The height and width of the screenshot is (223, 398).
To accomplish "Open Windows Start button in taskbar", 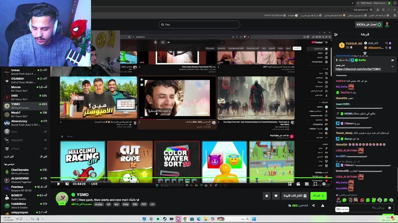I will [x=254, y=219].
